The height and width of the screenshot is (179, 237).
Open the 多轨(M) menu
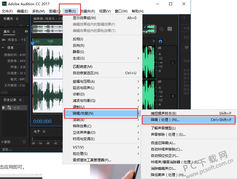click(38, 11)
